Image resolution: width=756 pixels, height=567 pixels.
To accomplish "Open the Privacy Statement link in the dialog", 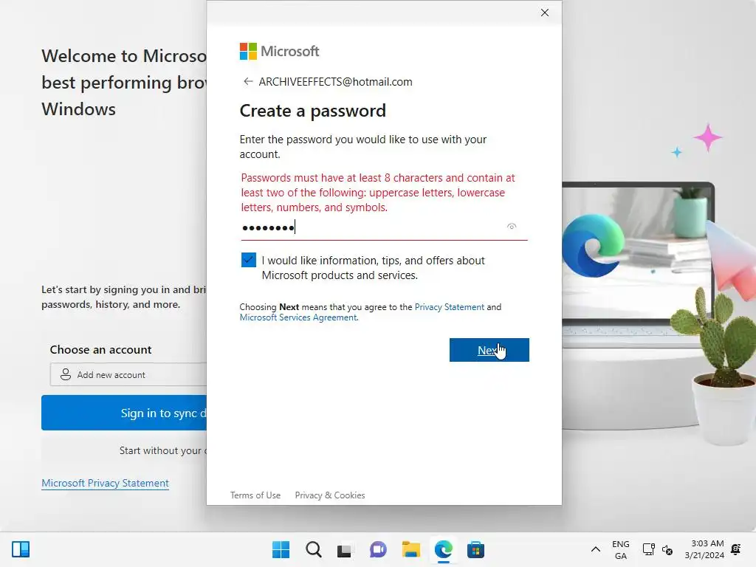I will point(449,307).
